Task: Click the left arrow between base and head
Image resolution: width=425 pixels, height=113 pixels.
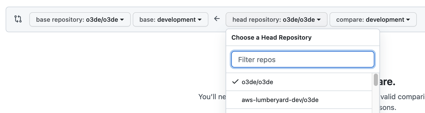Action: tap(217, 19)
